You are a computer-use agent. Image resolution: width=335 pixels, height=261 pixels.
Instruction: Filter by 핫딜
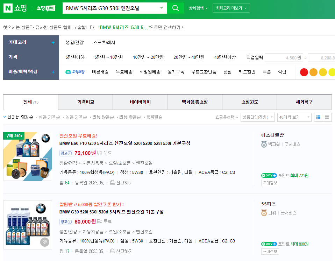point(228,72)
